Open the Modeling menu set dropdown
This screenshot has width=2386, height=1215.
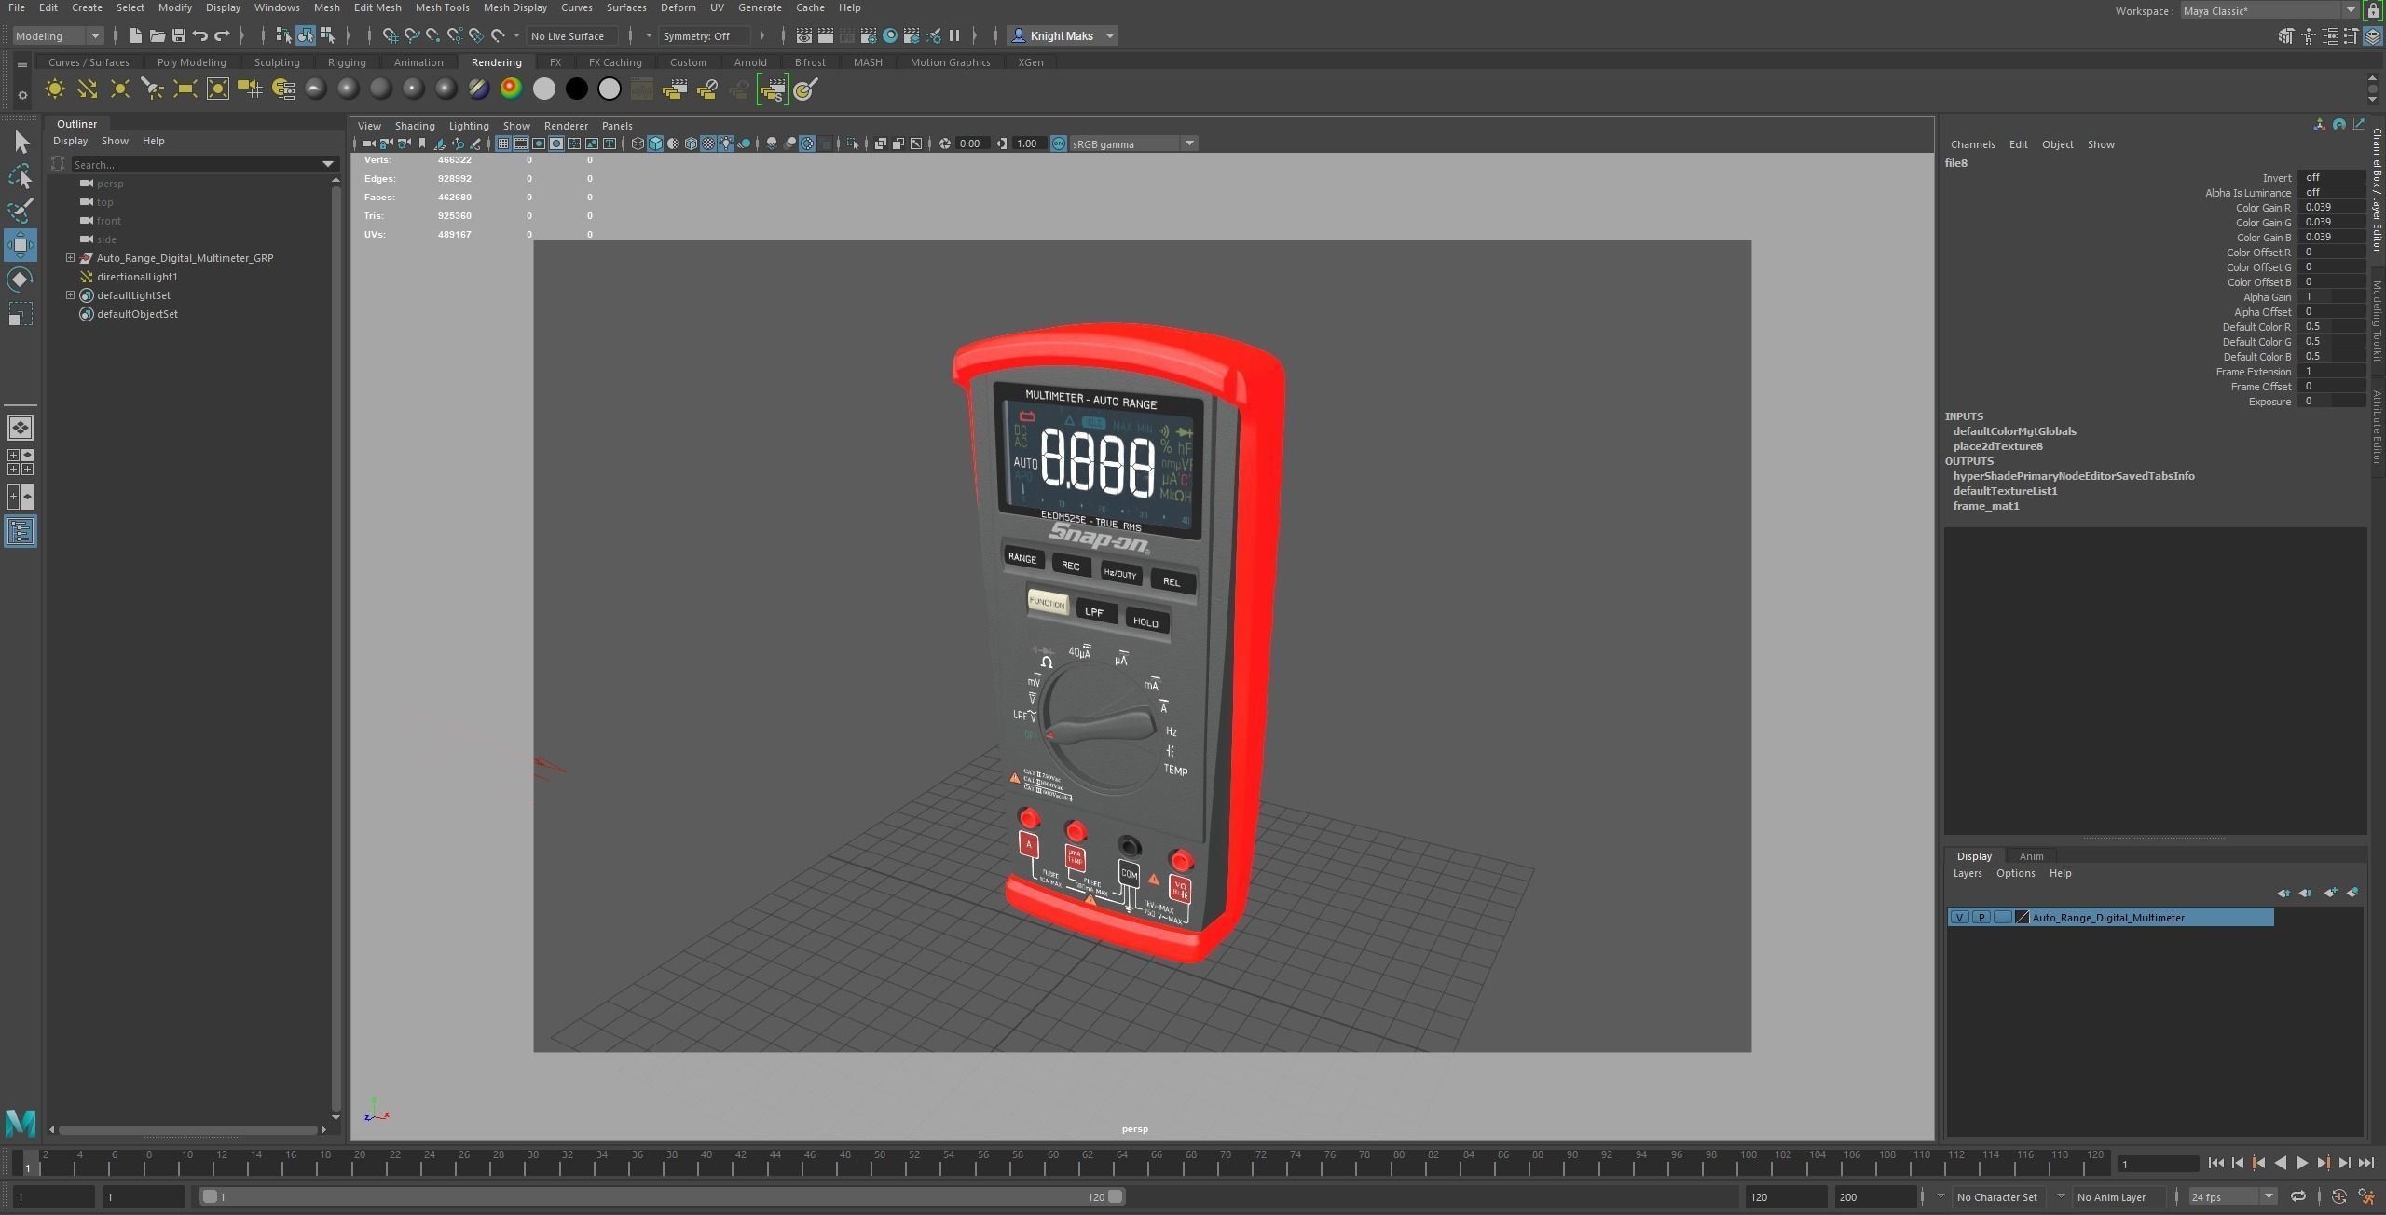pyautogui.click(x=58, y=35)
